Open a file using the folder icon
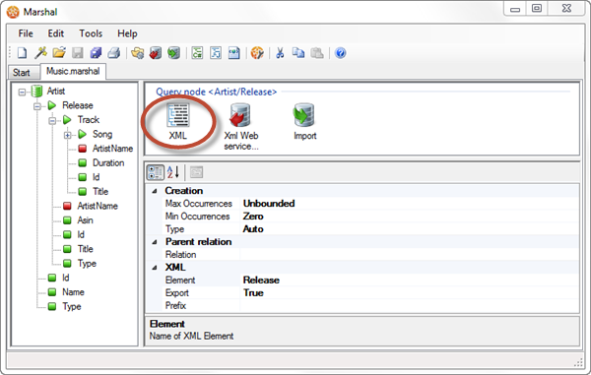 pyautogui.click(x=59, y=53)
